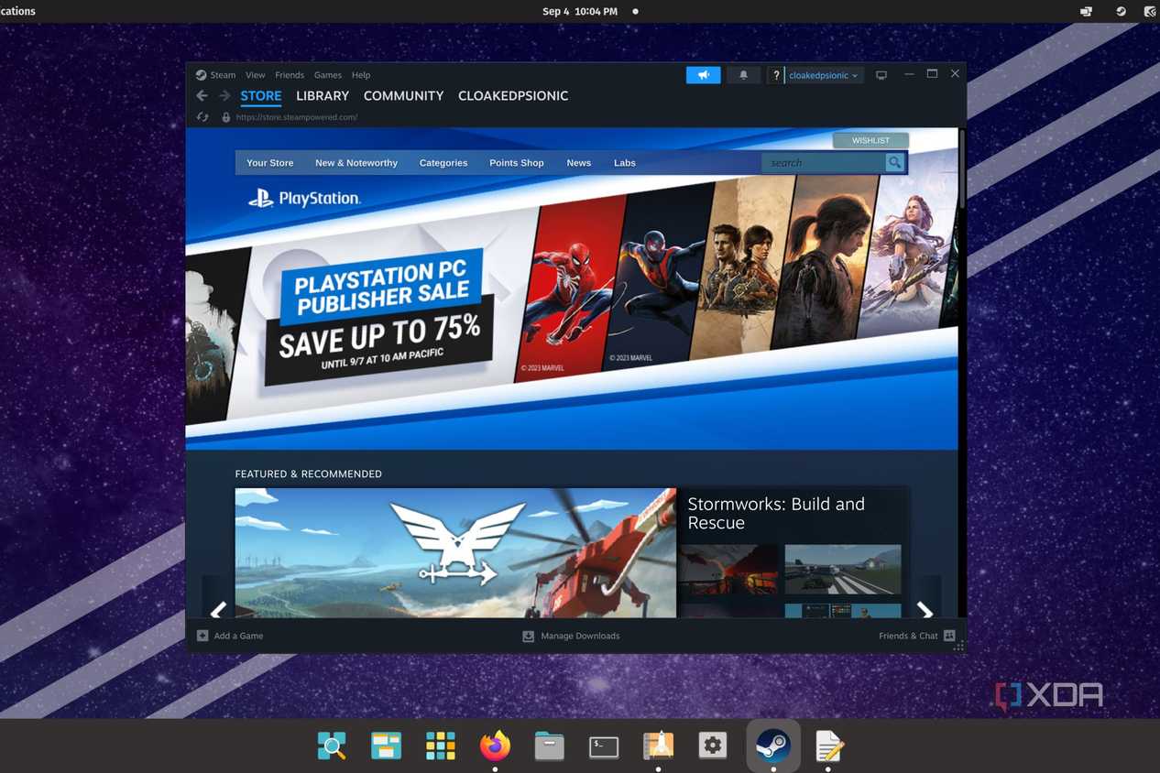This screenshot has width=1160, height=773.
Task: Advance featured carousel with right arrow
Action: coord(925,610)
